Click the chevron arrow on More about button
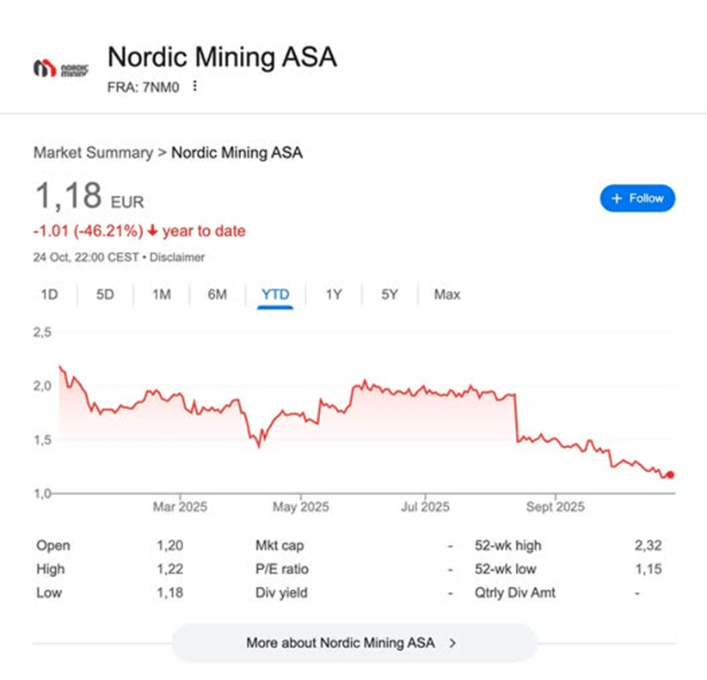This screenshot has height=680, width=707. point(452,642)
